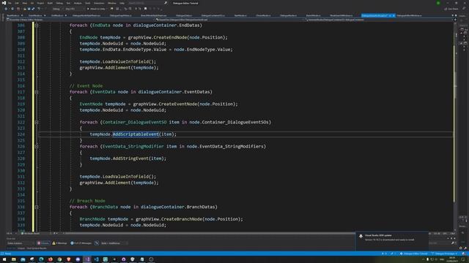Click the Visual Studio taskbar icon

point(87,259)
